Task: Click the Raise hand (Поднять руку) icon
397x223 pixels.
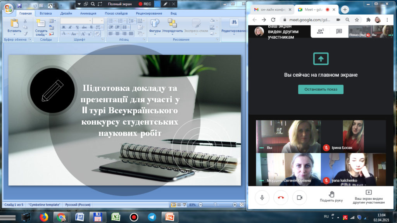Action: (331, 194)
